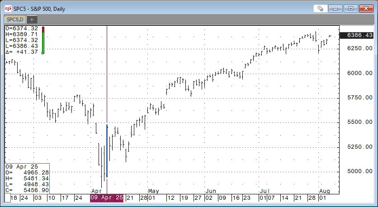Viewport: 378px width, 207px height.
Task: Click the 27 date label on time axis
Action: pyautogui.click(x=198, y=198)
